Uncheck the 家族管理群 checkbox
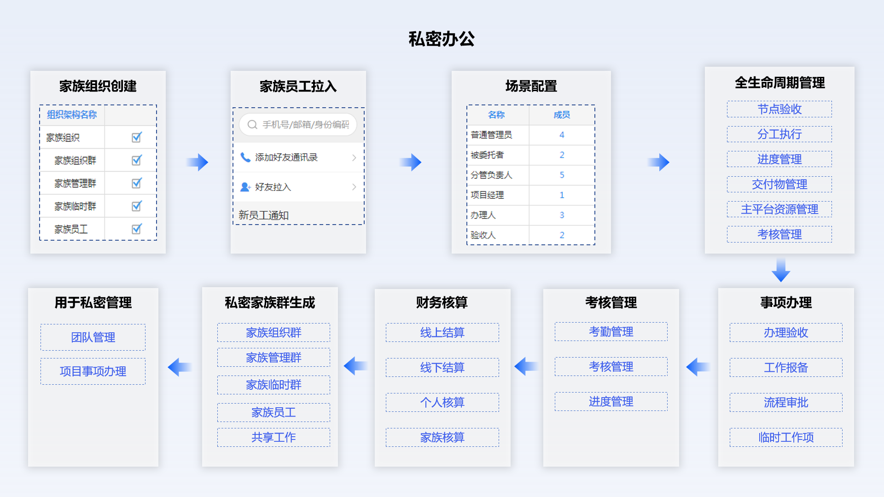This screenshot has width=884, height=497. [137, 183]
